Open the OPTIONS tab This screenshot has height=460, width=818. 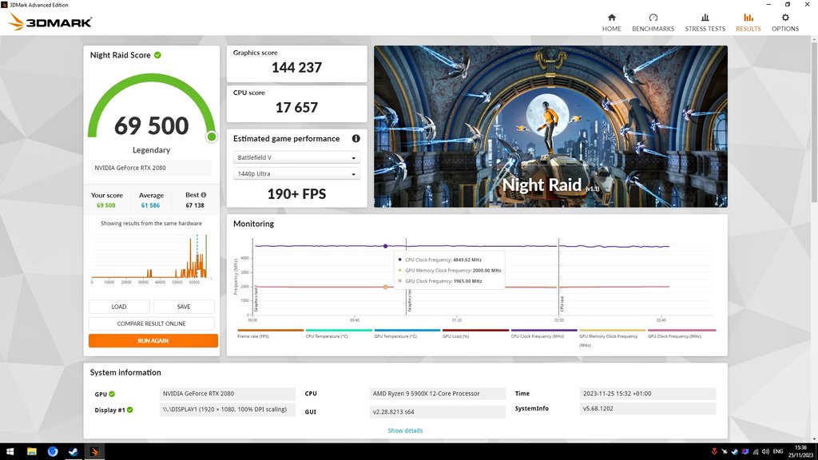coord(785,22)
